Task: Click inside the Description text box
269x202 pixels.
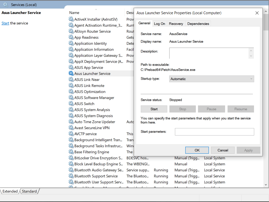Action: (209, 53)
